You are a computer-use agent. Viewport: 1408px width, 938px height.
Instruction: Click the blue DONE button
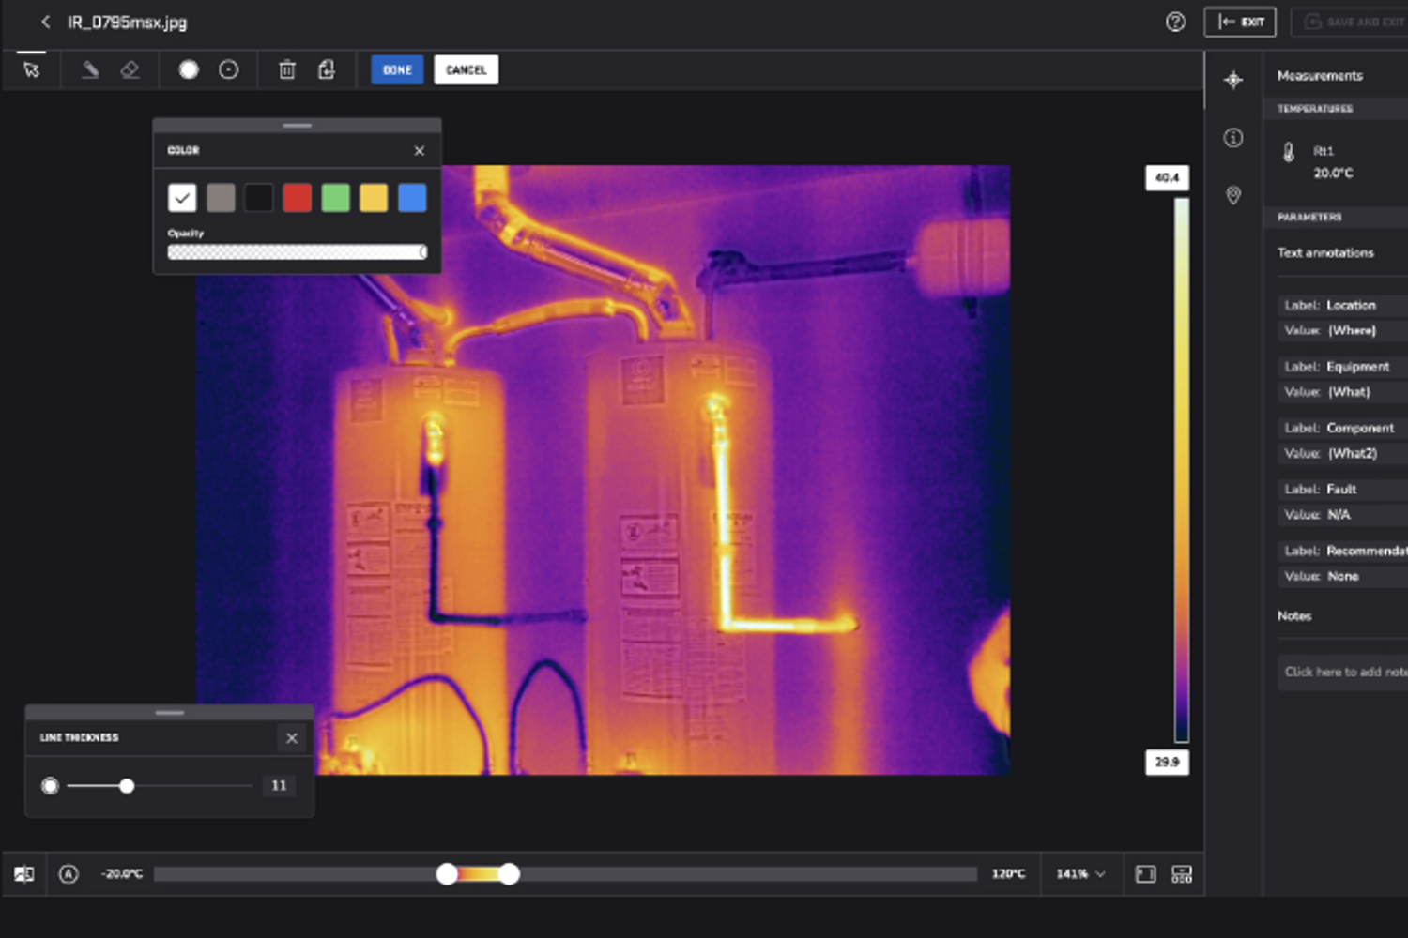397,70
